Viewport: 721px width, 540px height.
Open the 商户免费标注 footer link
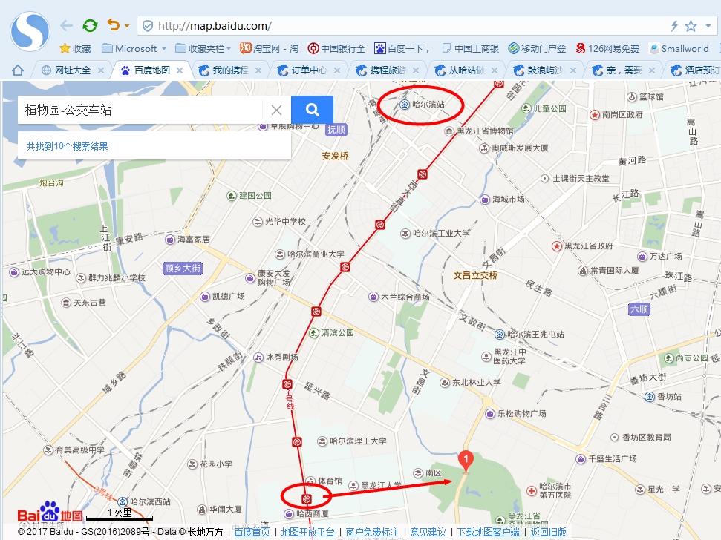[x=373, y=532]
